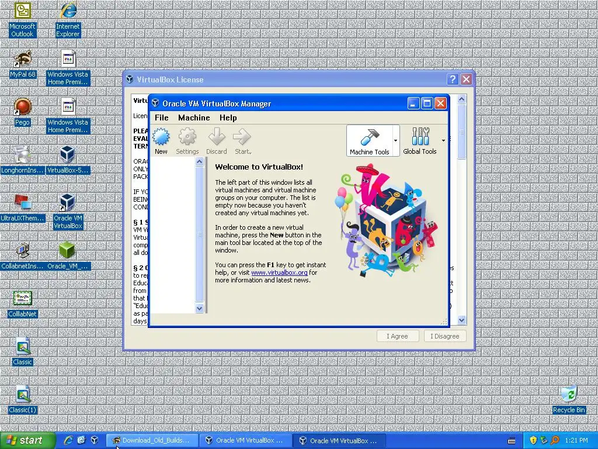The height and width of the screenshot is (449, 598).
Task: Click the 1:21 PM system clock
Action: click(576, 441)
